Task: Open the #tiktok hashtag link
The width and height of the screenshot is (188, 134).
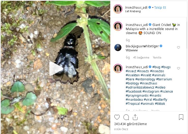Action: pos(160,103)
